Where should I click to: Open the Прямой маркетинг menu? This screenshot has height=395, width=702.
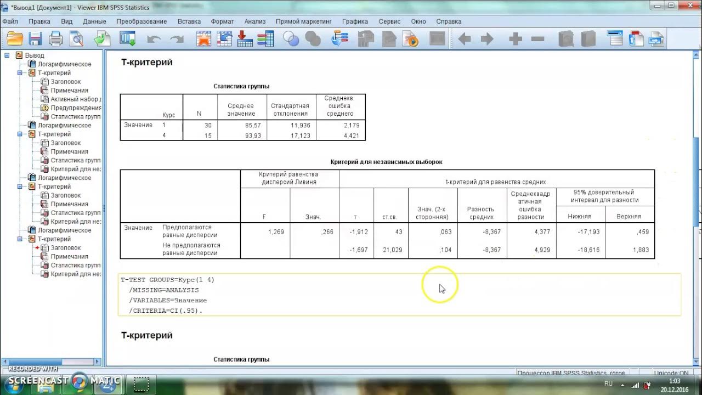point(304,21)
